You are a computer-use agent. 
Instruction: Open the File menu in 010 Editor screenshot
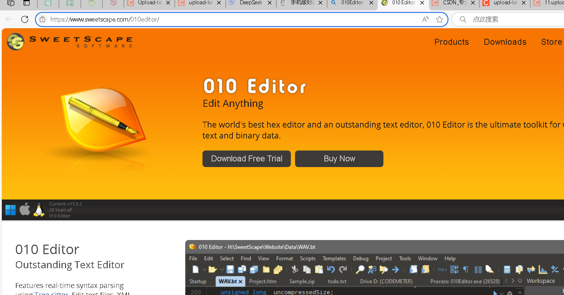coord(193,258)
